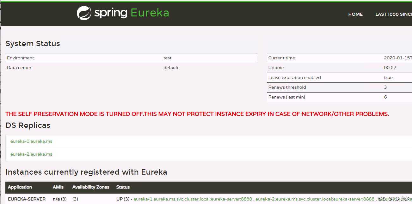Select the UP (3) status text

123,199
